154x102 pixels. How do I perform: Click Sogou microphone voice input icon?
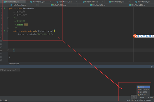click(147, 36)
